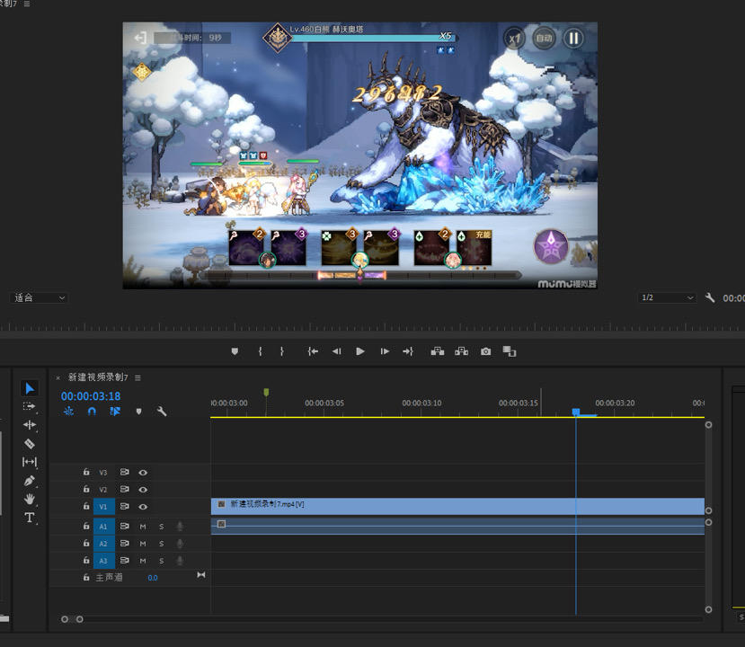
Task: Hide V2 track output eye
Action: click(x=143, y=490)
